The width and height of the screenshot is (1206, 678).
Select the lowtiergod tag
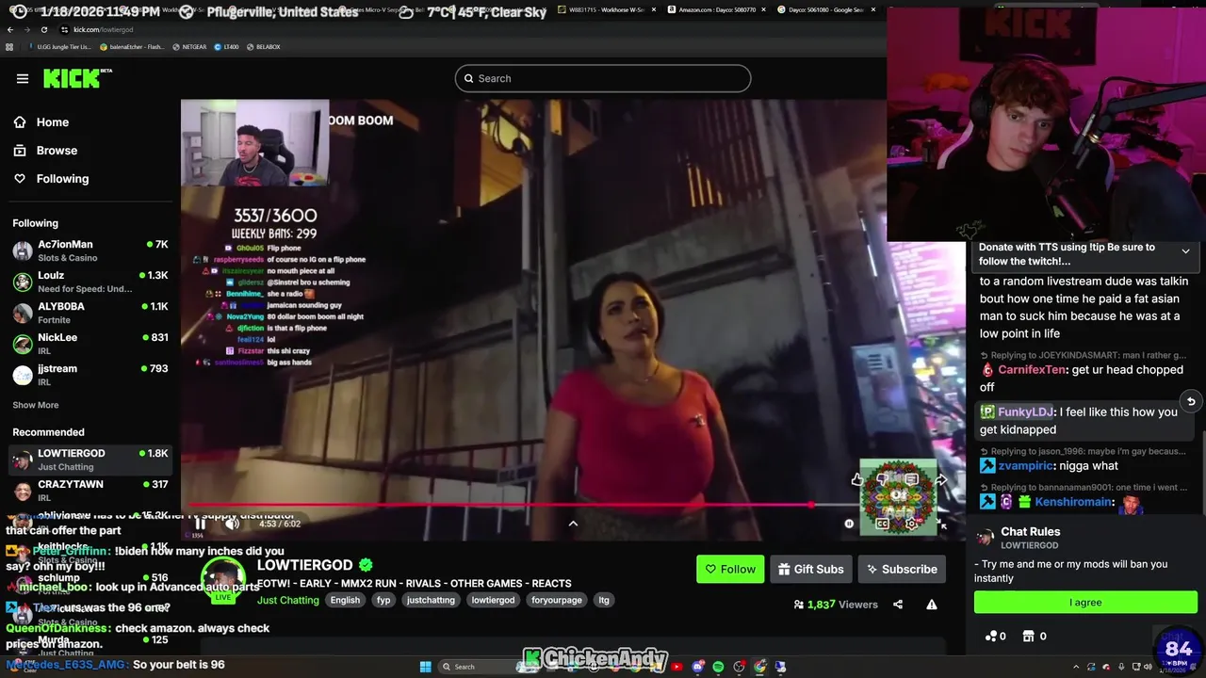click(493, 600)
